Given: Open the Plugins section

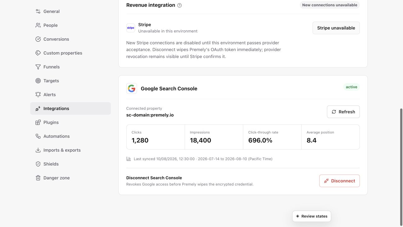Looking at the screenshot, I should tap(71, 122).
